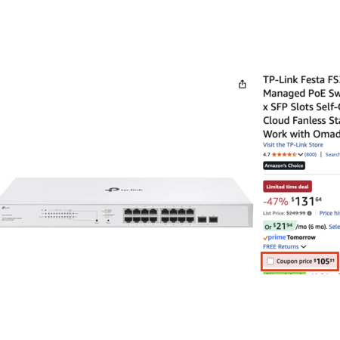This screenshot has height=340, width=340.
Task: Open the star rating breakdown dropdown arrow
Action: click(300, 155)
